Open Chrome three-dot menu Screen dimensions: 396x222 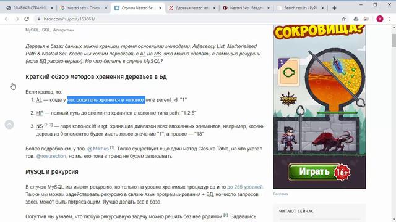pos(390,19)
